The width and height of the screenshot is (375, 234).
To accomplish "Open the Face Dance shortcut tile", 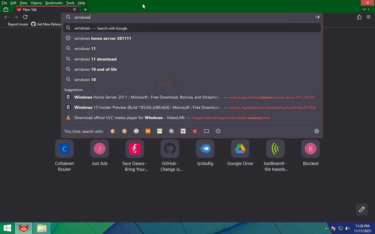I will click(135, 156).
